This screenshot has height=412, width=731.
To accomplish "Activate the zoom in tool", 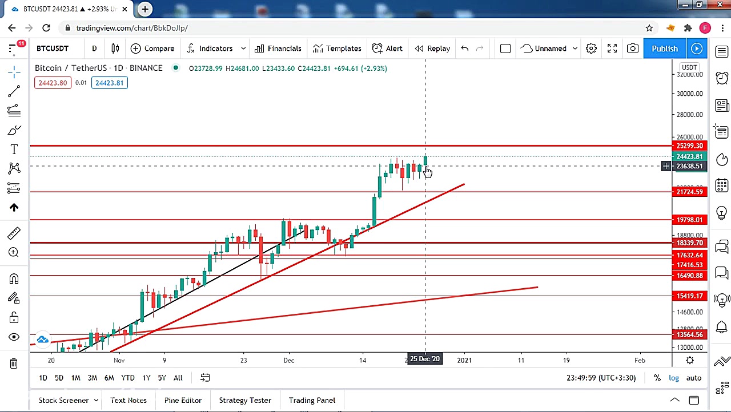I will (14, 252).
